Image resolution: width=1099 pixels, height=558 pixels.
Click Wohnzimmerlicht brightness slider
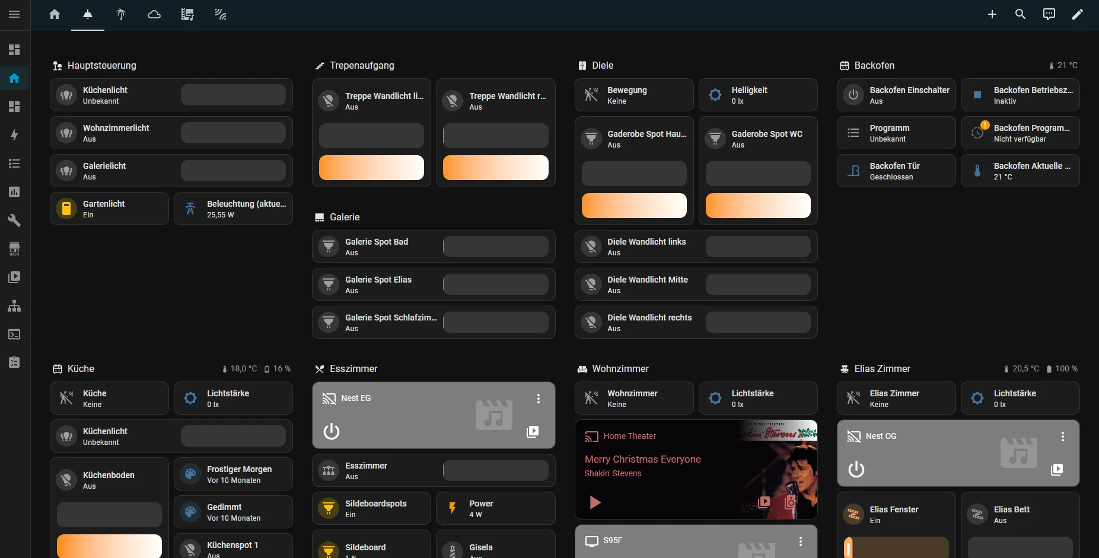coord(233,133)
